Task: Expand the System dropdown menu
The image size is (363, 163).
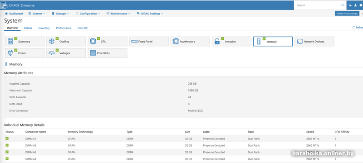Action: pyautogui.click(x=37, y=14)
